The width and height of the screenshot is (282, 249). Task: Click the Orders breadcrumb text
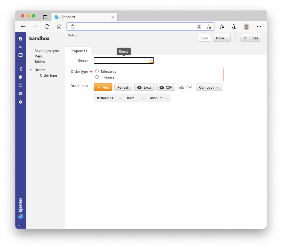pos(72,35)
